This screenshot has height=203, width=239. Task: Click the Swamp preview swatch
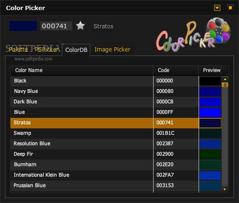coord(210,133)
